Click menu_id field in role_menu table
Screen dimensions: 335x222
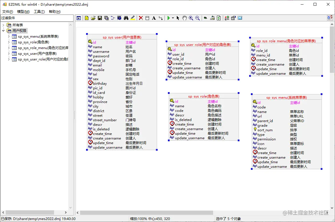(263, 55)
